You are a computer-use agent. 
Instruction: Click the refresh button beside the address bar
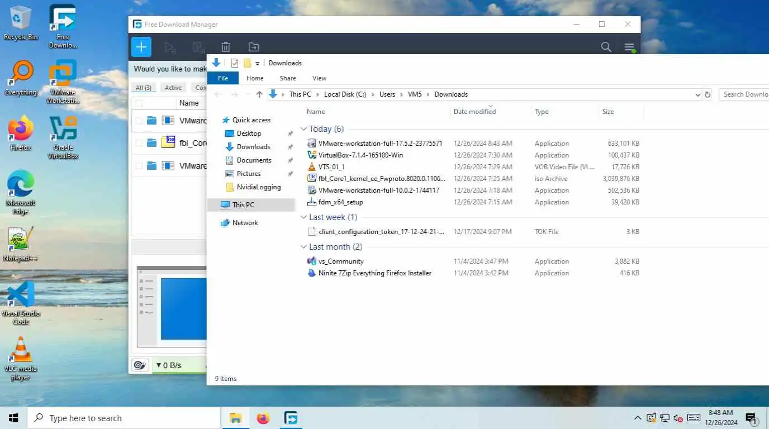coord(708,94)
